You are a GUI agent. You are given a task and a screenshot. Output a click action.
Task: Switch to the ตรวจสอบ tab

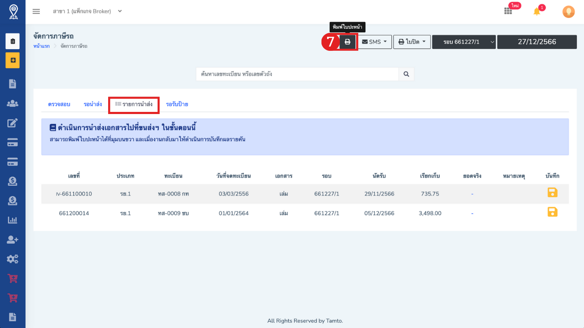point(59,104)
